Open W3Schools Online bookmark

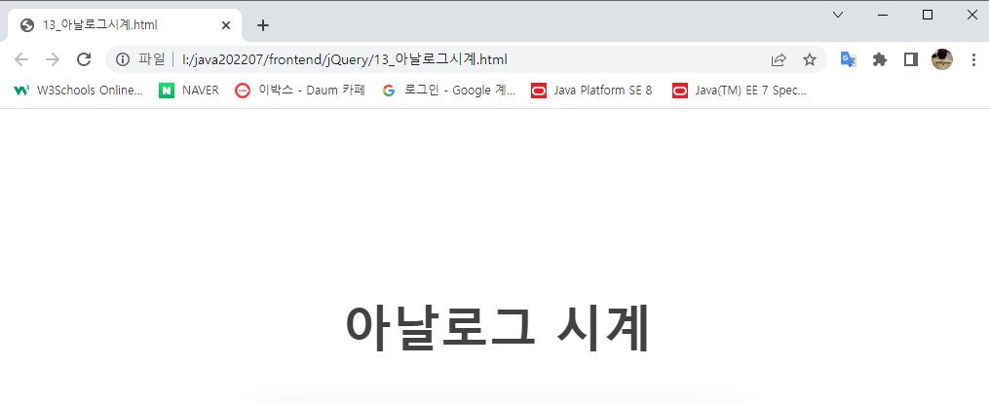point(78,91)
